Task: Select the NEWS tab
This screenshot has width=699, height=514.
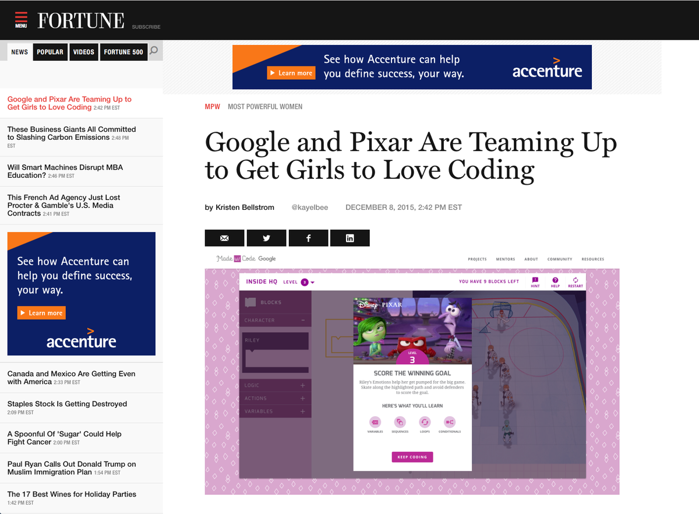Action: (19, 52)
